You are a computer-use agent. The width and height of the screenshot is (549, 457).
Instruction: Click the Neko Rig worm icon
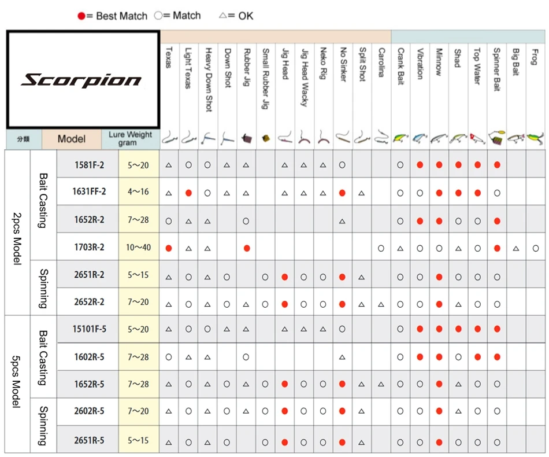tap(323, 138)
